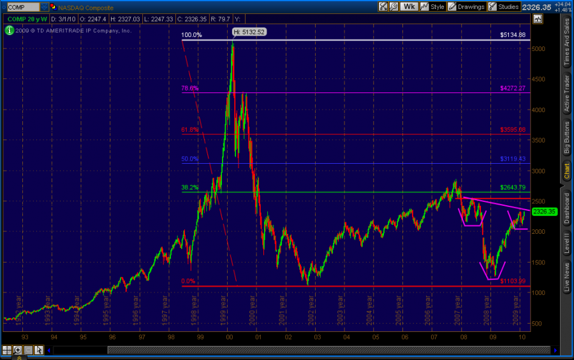Click the right scroll arrow of time axis
This screenshot has width=574, height=360.
(556, 350)
